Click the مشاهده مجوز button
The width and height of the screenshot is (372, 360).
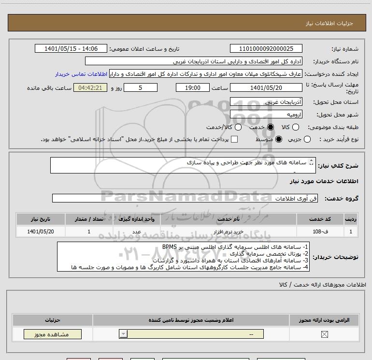53,334
